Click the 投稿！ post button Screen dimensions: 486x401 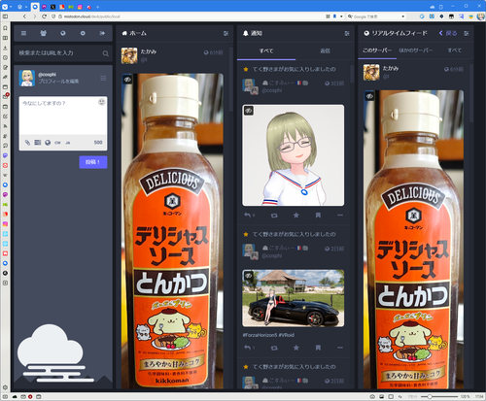click(x=93, y=162)
